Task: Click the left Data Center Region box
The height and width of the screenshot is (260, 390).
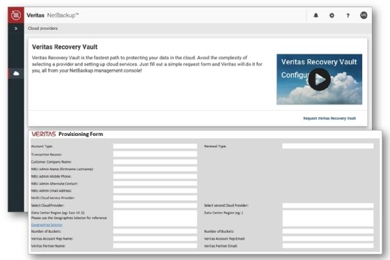Action: 155,218
